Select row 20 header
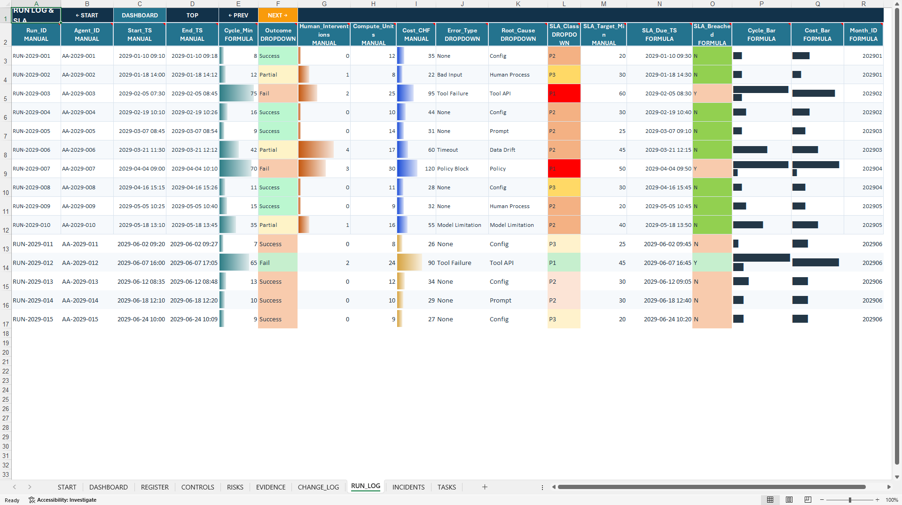 coord(6,352)
